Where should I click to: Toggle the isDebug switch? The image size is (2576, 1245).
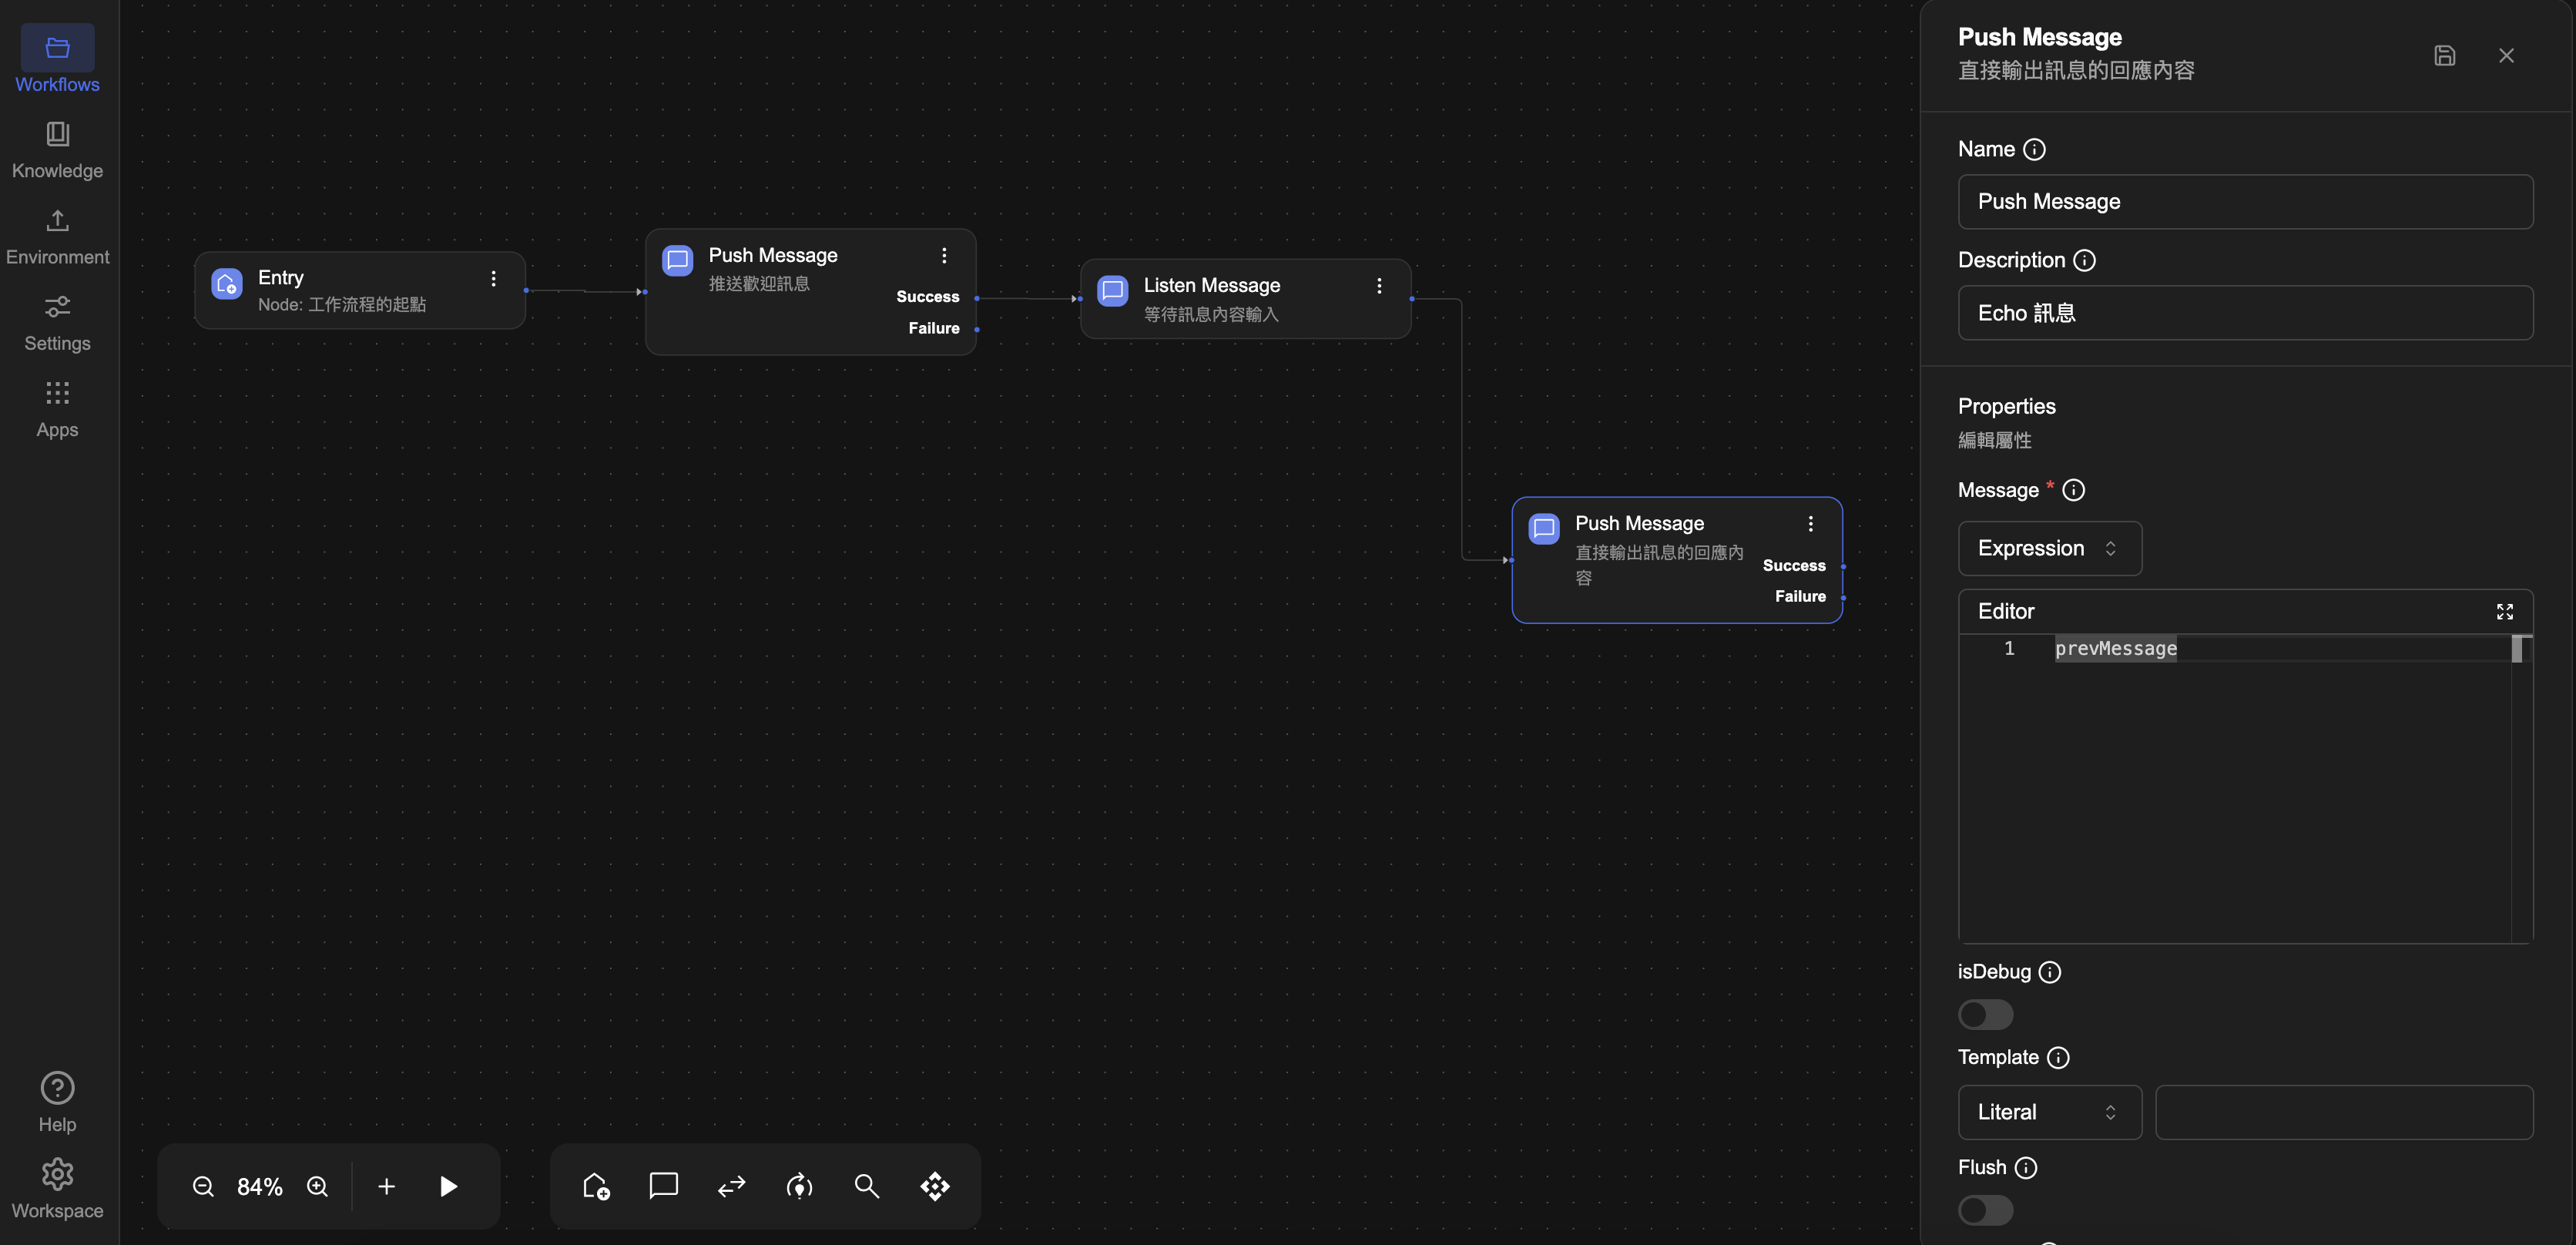[1985, 1014]
